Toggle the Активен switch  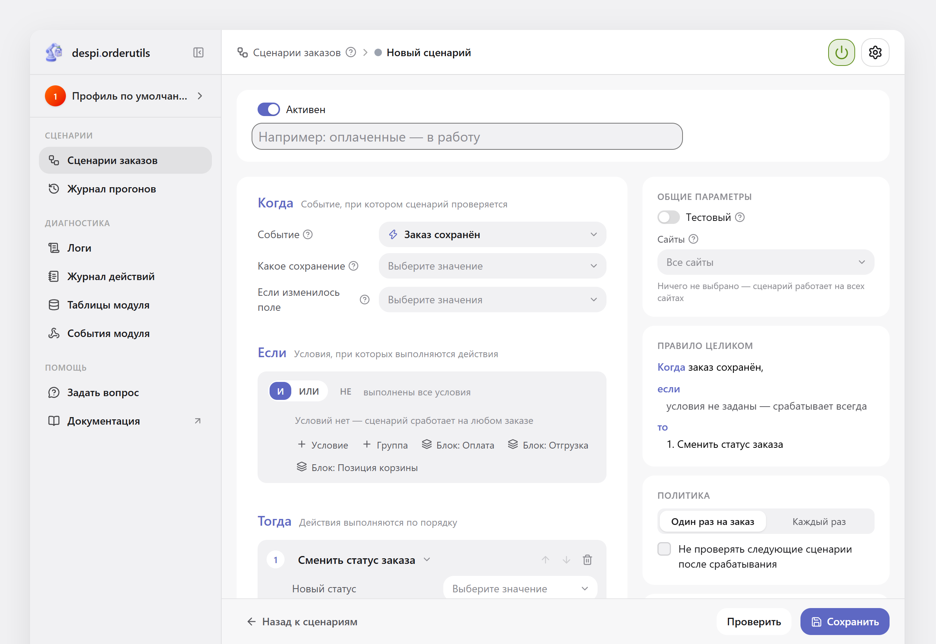[269, 109]
